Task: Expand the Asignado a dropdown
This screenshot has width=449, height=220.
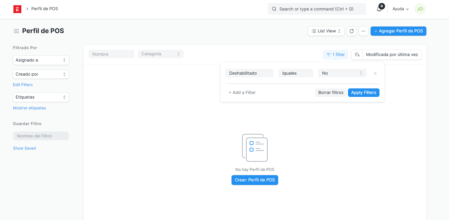Action: [41, 60]
